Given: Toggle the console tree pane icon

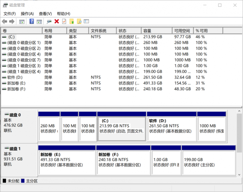Looking at the screenshot, I should (22, 21).
